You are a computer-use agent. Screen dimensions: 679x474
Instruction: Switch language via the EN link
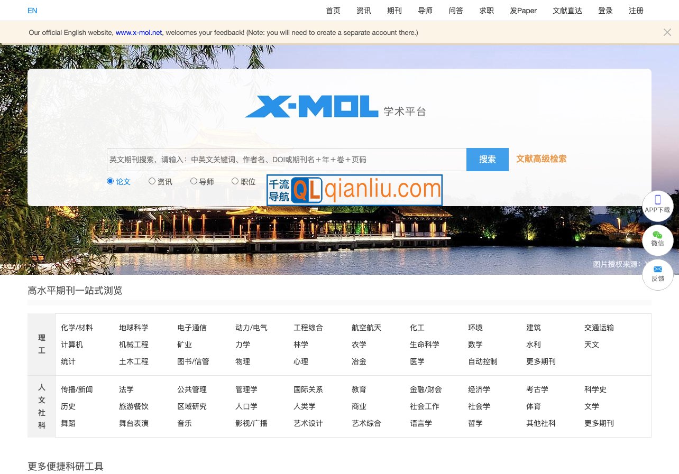32,11
